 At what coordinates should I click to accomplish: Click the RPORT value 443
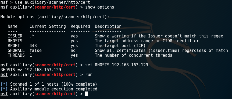pos(33,46)
